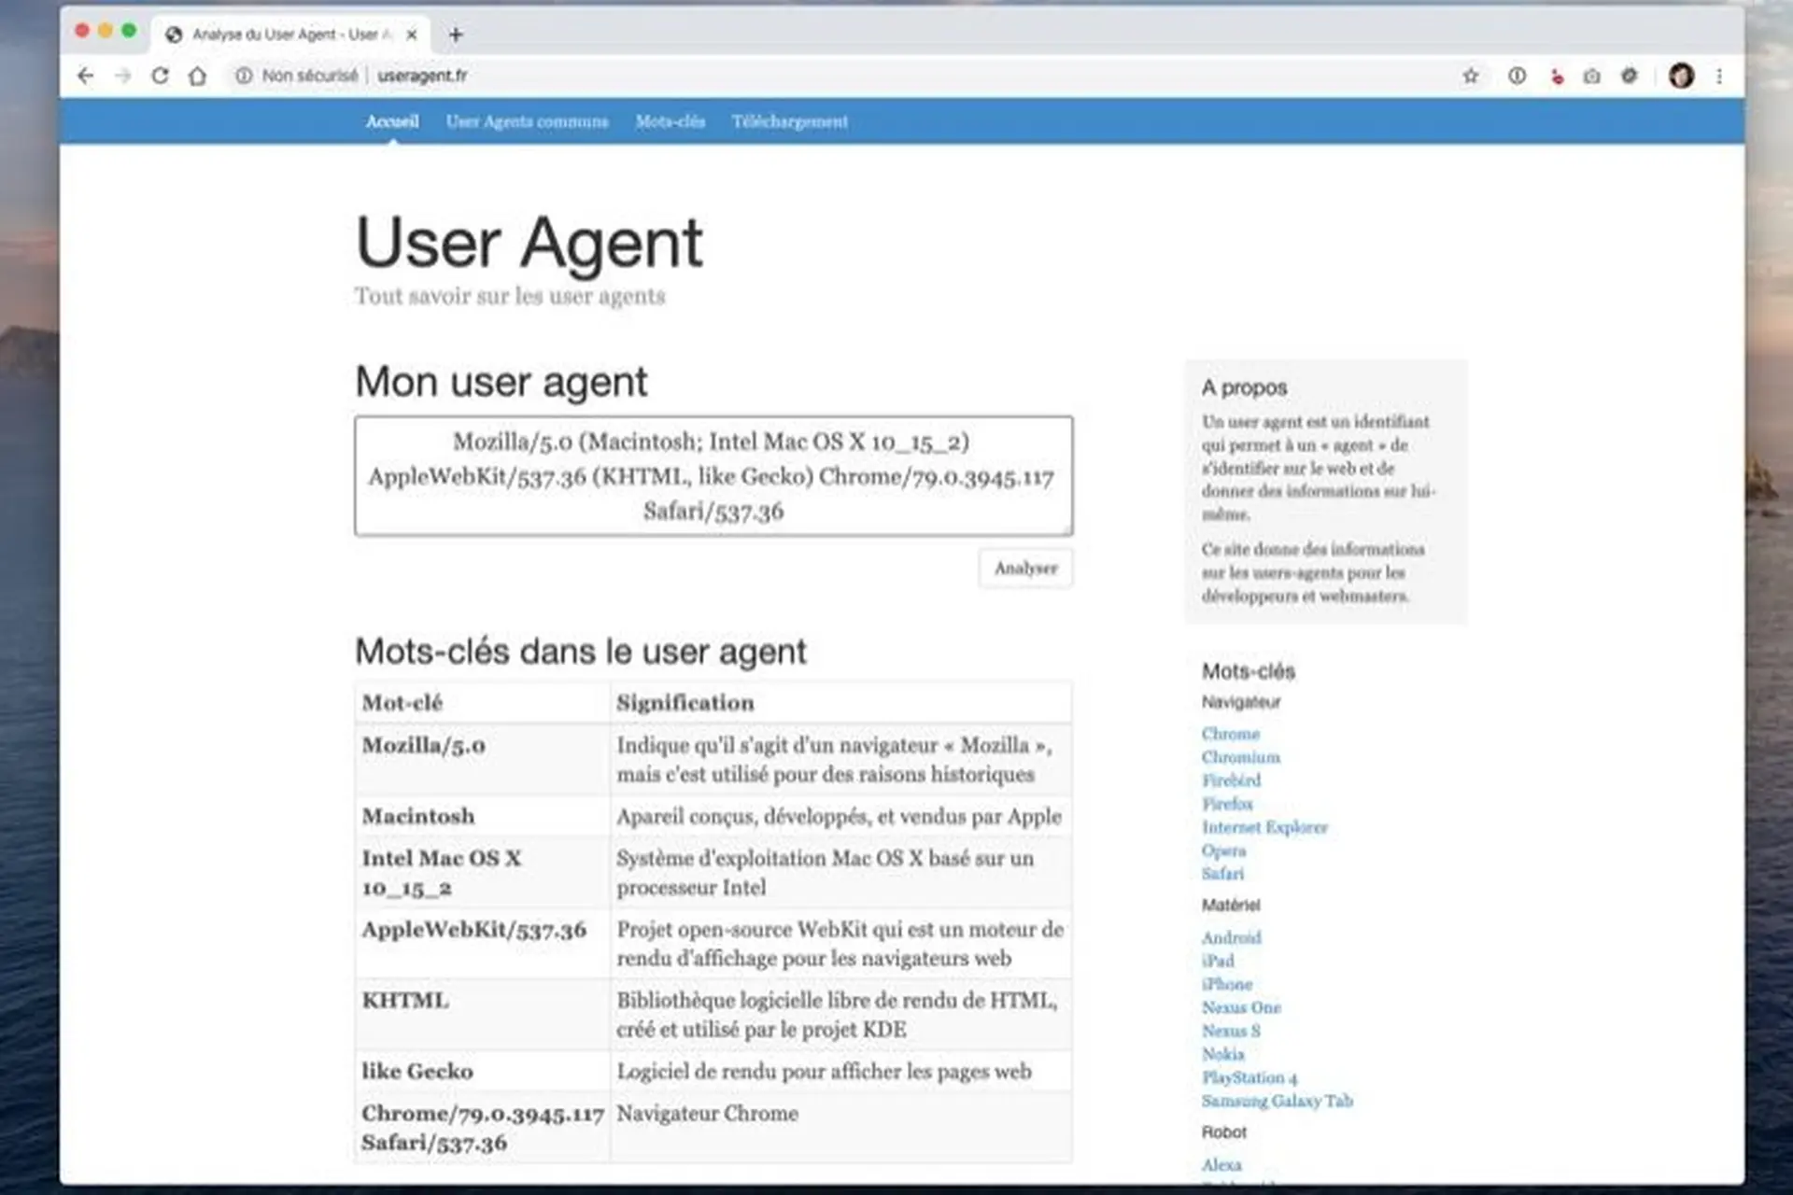Open the browser profile avatar
The width and height of the screenshot is (1793, 1195).
(1680, 77)
